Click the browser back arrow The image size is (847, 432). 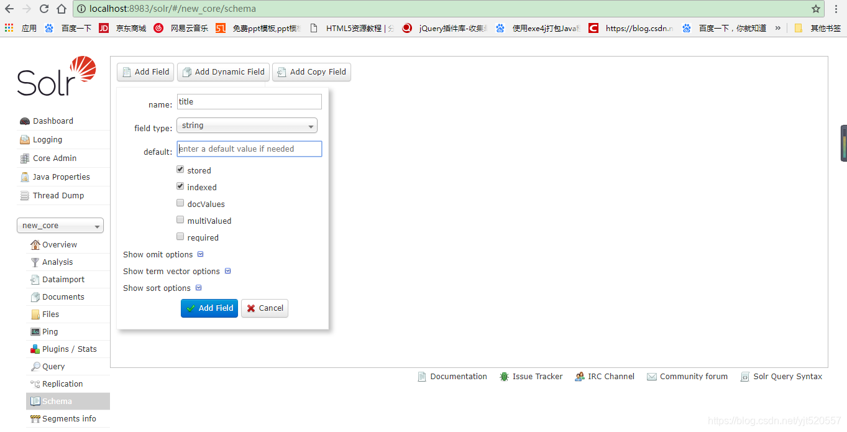[9, 9]
